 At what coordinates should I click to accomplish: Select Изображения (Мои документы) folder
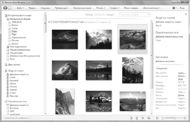[x=25, y=56]
